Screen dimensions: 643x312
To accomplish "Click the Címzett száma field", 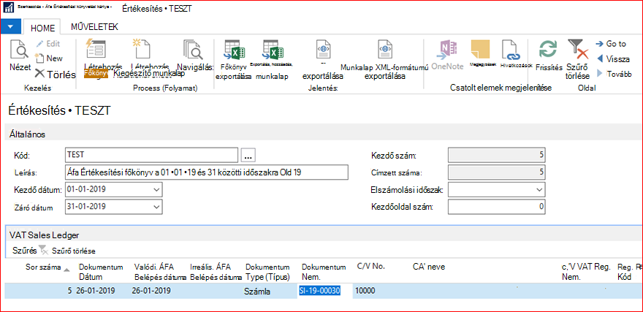I will (x=497, y=172).
